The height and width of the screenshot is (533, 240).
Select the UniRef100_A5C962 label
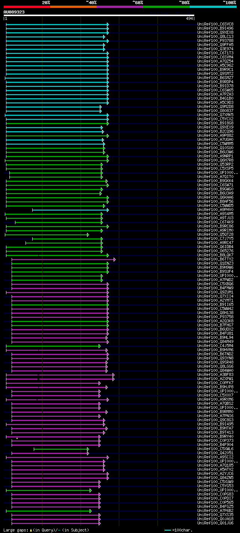[215, 65]
